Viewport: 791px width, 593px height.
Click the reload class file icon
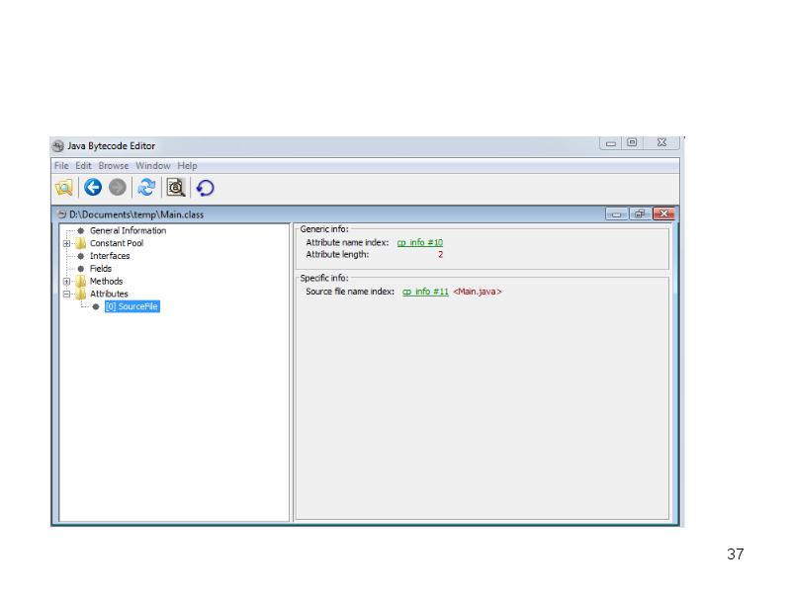pos(146,188)
